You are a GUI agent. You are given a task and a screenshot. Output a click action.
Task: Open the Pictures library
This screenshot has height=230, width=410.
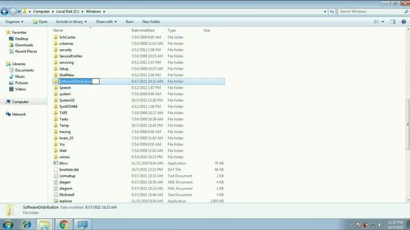(x=21, y=82)
